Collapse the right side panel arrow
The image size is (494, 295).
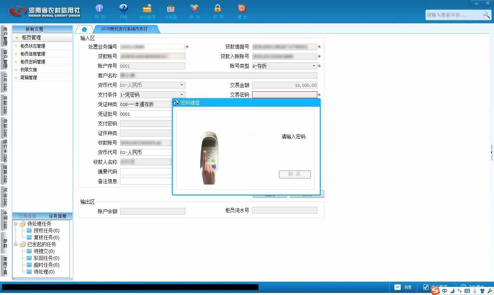[x=492, y=152]
